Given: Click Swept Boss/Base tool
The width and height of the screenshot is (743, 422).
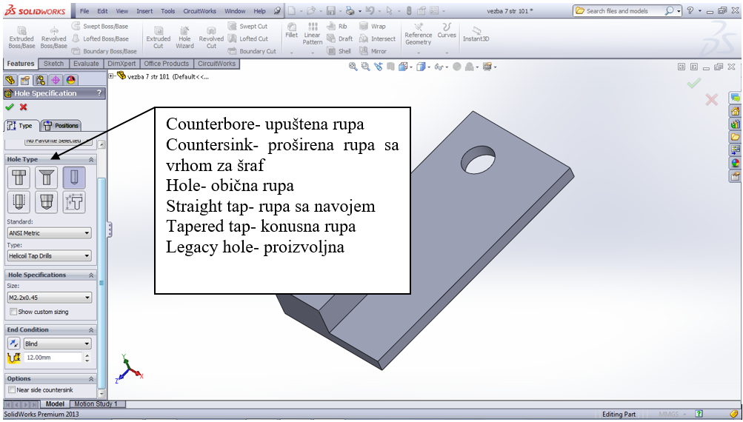Looking at the screenshot, I should (x=100, y=27).
